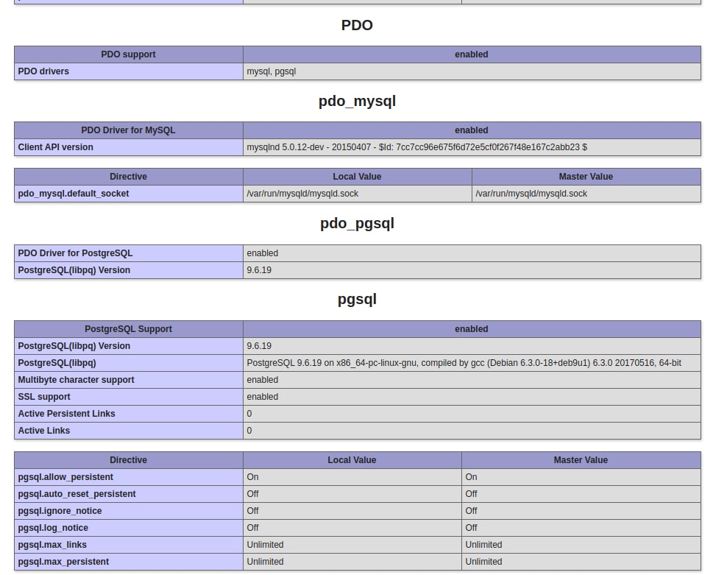Click Master Value header in pgsql directives table
Screen dimensions: 713x575
(x=581, y=460)
